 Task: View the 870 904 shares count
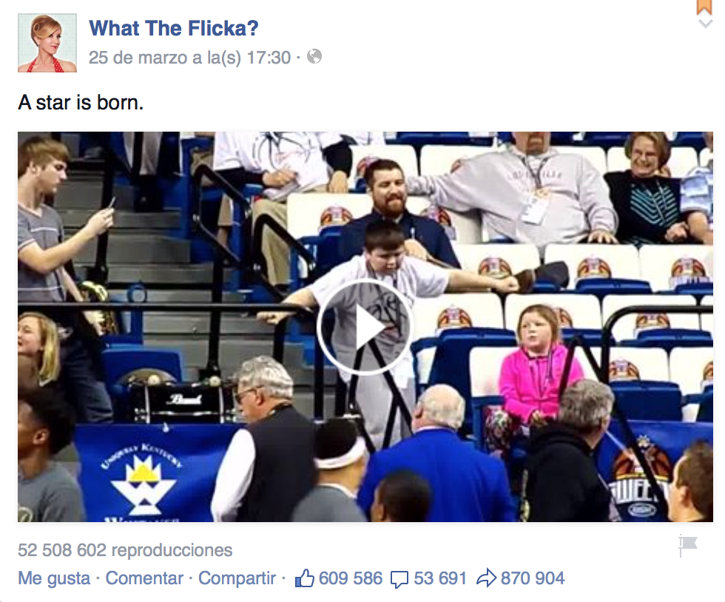click(x=533, y=578)
